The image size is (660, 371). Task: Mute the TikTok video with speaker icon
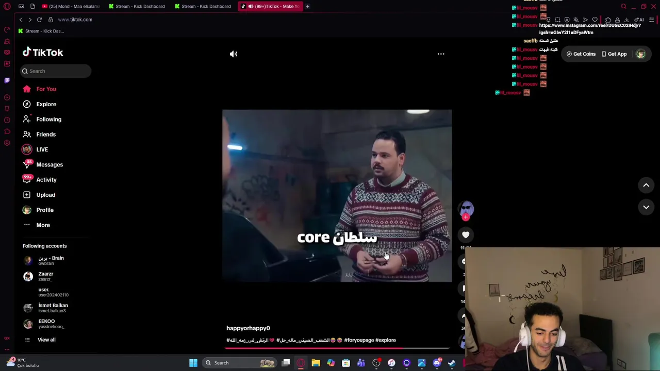pyautogui.click(x=234, y=54)
